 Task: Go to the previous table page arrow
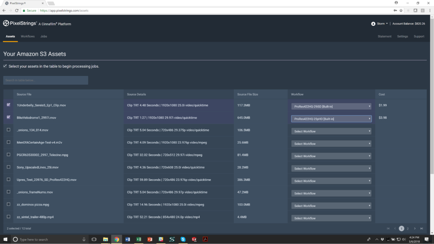coord(395,228)
